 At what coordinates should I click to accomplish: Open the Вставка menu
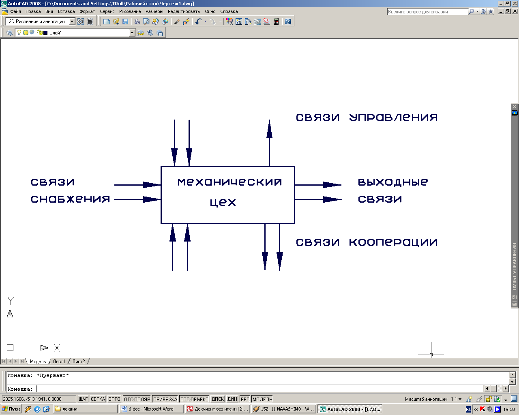(x=66, y=11)
